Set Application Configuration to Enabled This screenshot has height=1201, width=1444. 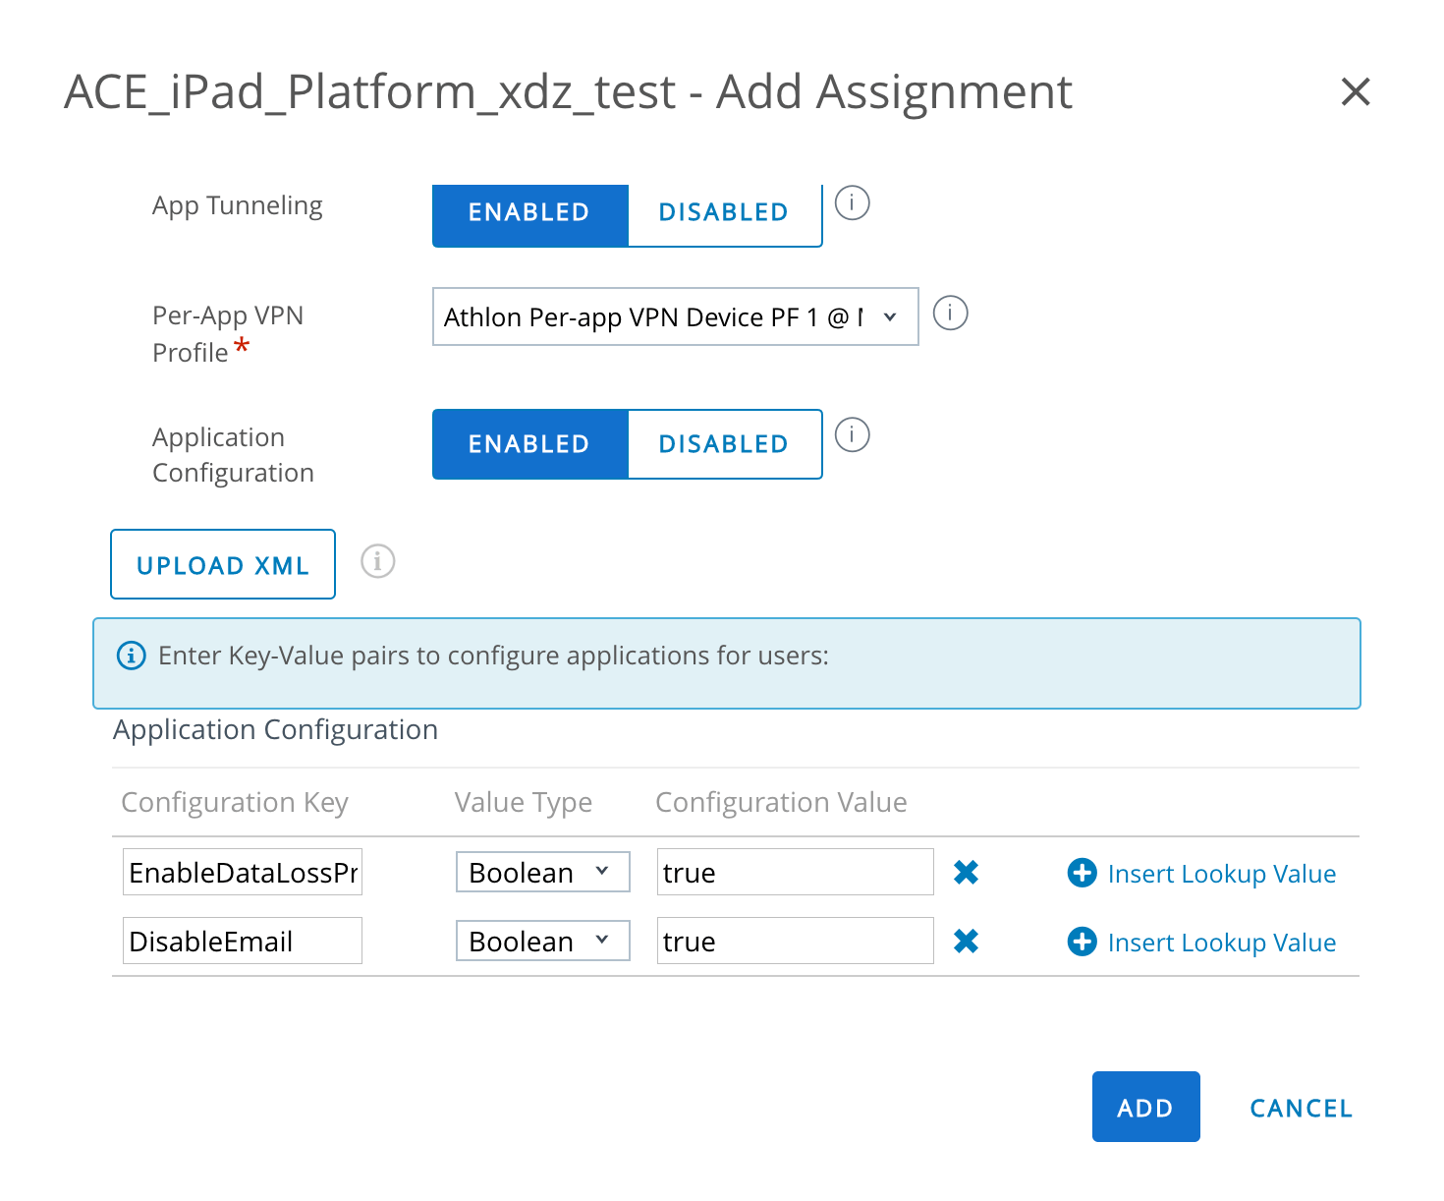[x=529, y=444]
